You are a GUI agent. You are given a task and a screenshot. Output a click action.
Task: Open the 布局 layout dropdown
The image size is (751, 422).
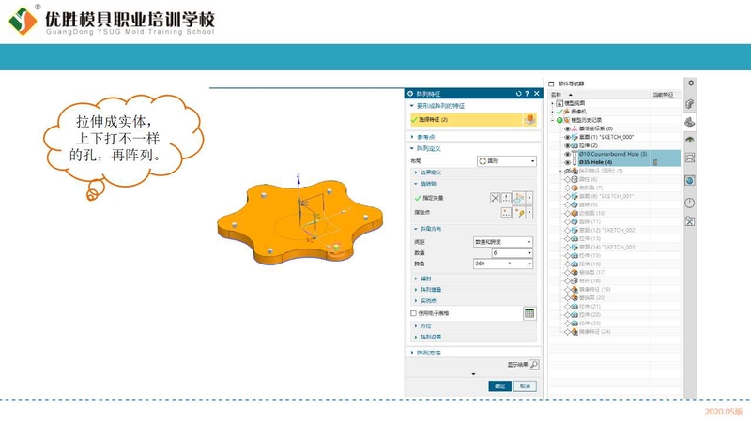click(505, 161)
